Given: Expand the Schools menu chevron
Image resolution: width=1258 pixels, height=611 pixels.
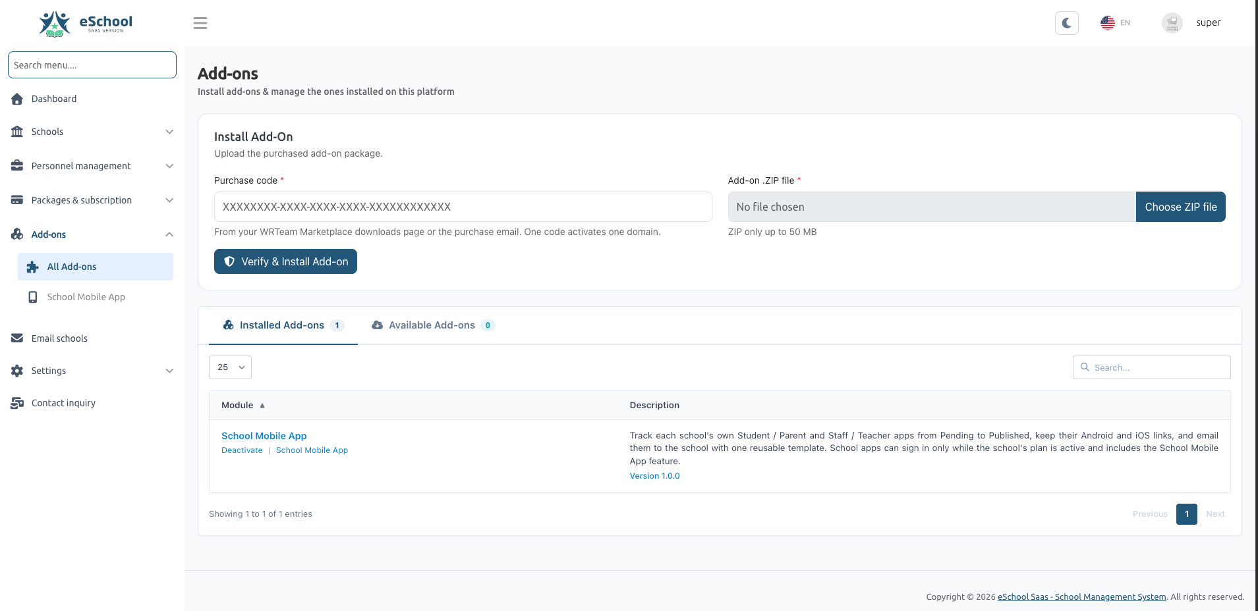Looking at the screenshot, I should 169,132.
